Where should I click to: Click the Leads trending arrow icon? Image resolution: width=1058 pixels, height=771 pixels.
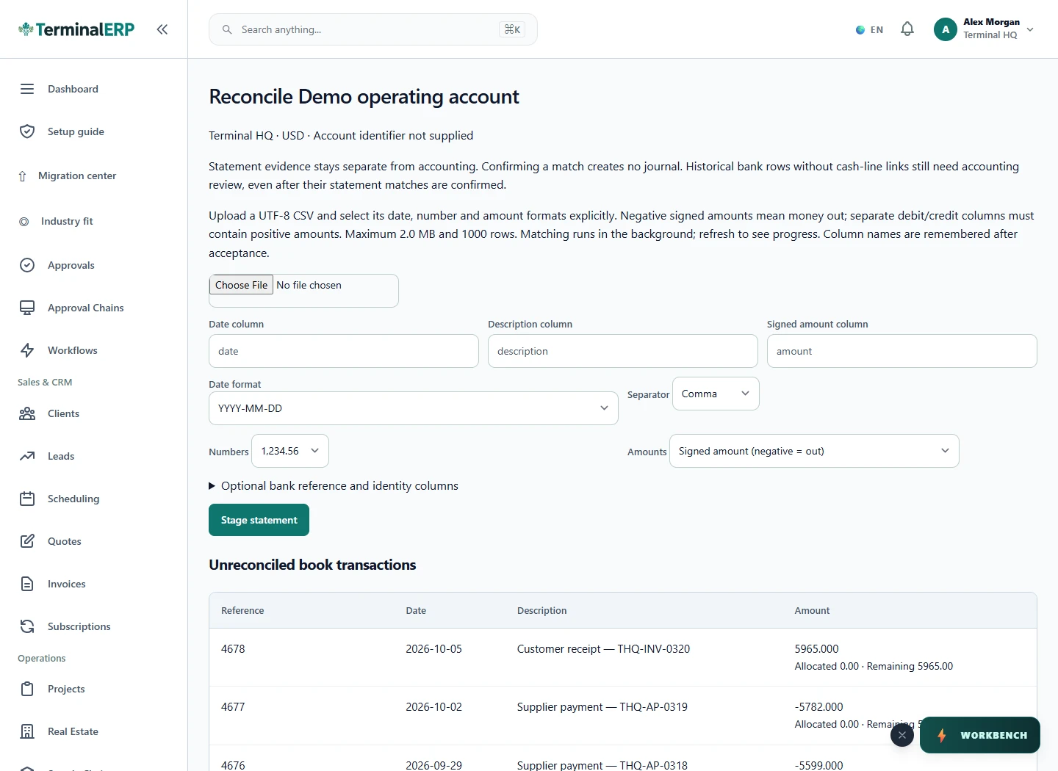click(x=27, y=456)
